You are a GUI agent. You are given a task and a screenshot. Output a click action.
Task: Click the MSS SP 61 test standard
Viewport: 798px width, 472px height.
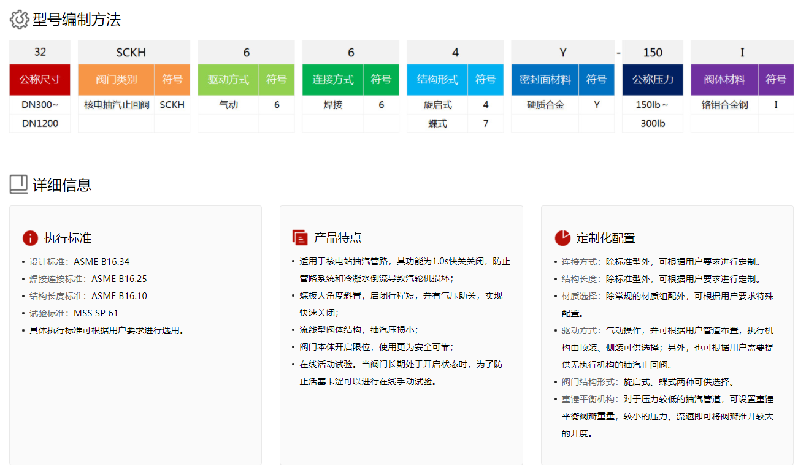(x=69, y=313)
